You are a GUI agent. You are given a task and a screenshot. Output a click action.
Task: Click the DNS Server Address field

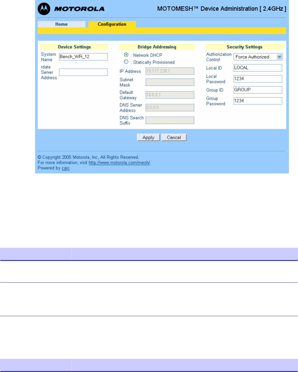point(170,108)
